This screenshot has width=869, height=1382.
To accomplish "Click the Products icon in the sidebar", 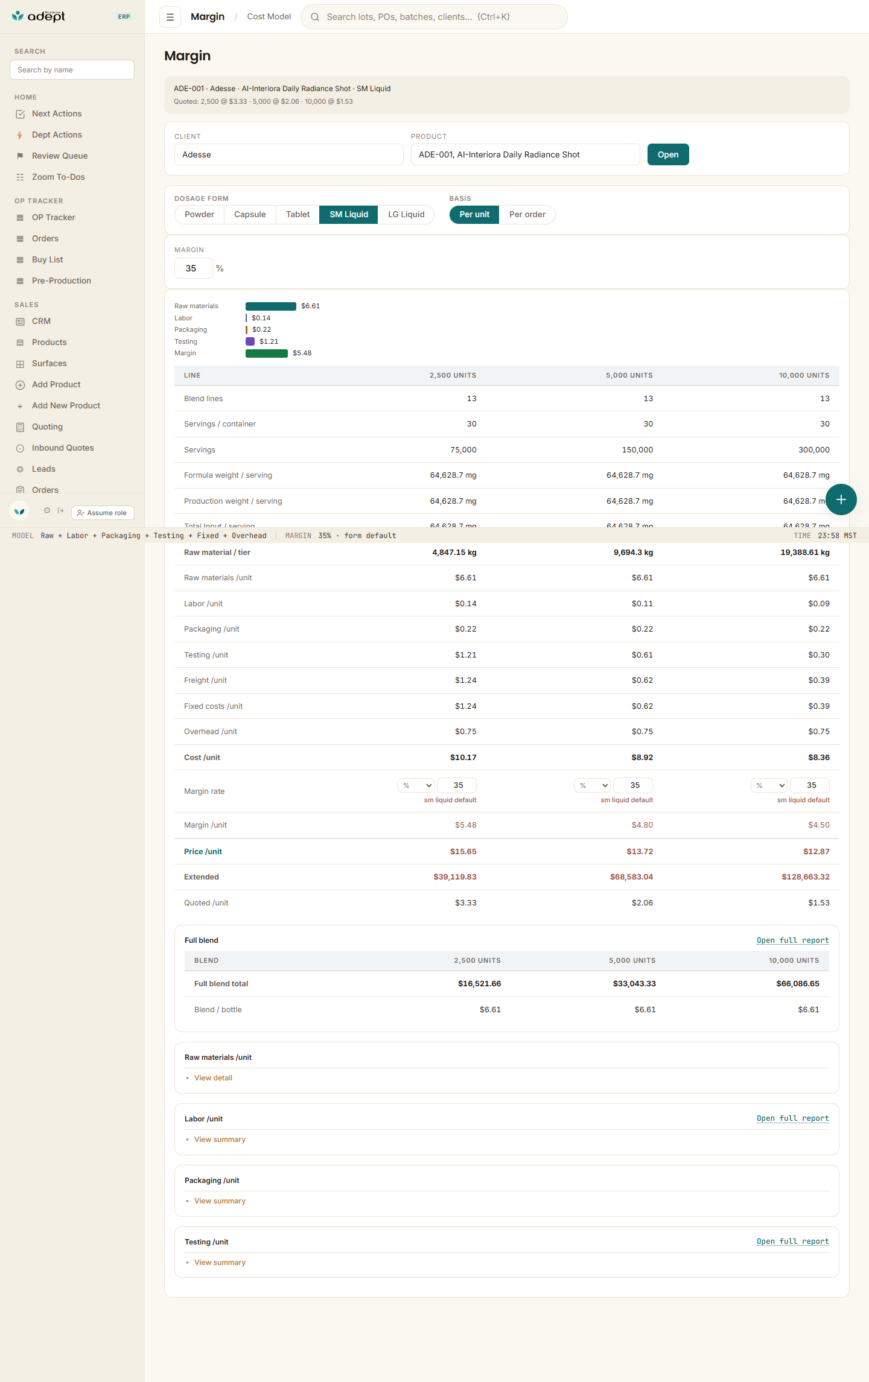I will (x=20, y=343).
